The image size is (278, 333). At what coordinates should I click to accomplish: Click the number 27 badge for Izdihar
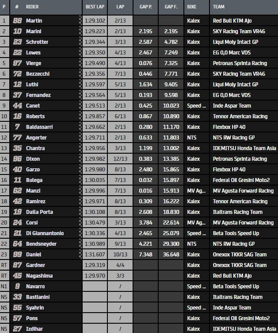click(x=17, y=329)
